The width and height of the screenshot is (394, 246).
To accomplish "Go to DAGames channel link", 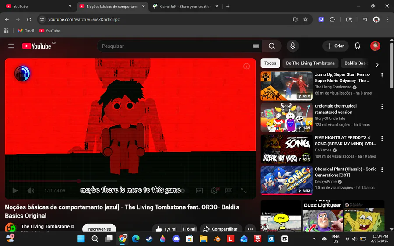I will (323, 150).
